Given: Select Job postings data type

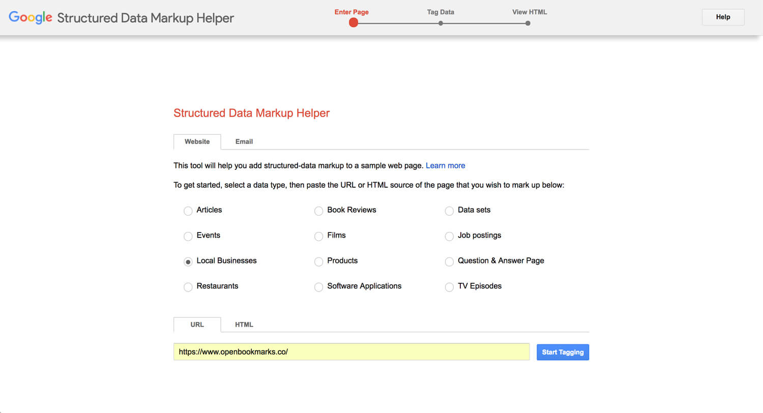Looking at the screenshot, I should [449, 236].
